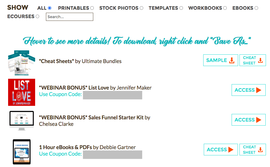Screen dimensions: 270x167
Task: Download Cheat Sheet for 1 Hour eBooks
Action: (253, 150)
